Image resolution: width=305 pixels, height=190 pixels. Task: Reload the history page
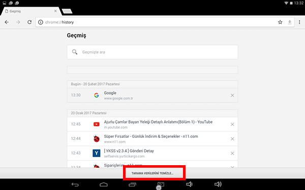(x=29, y=22)
